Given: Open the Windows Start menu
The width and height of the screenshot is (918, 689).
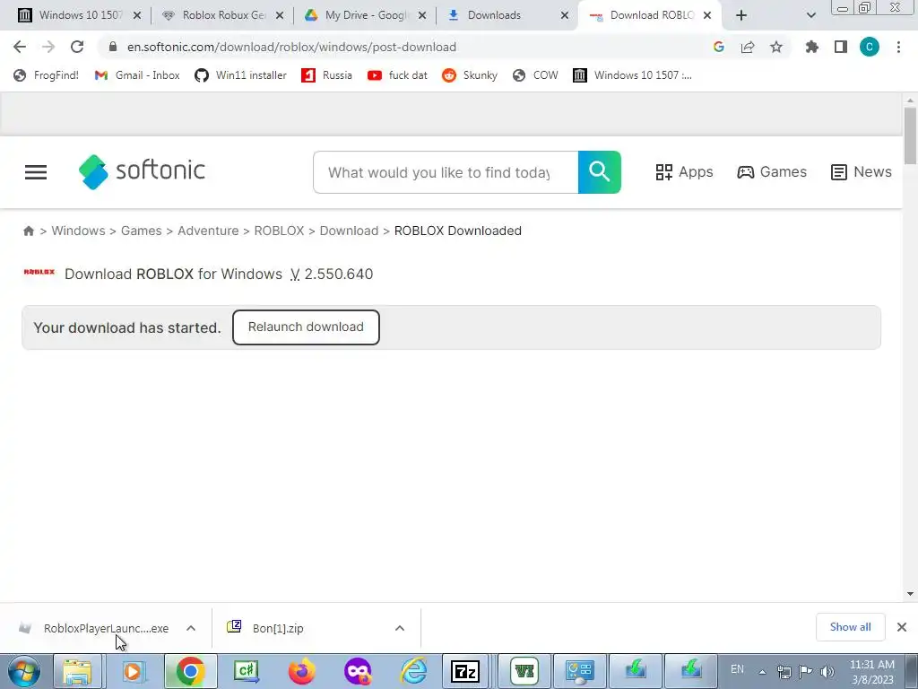Looking at the screenshot, I should pyautogui.click(x=24, y=671).
